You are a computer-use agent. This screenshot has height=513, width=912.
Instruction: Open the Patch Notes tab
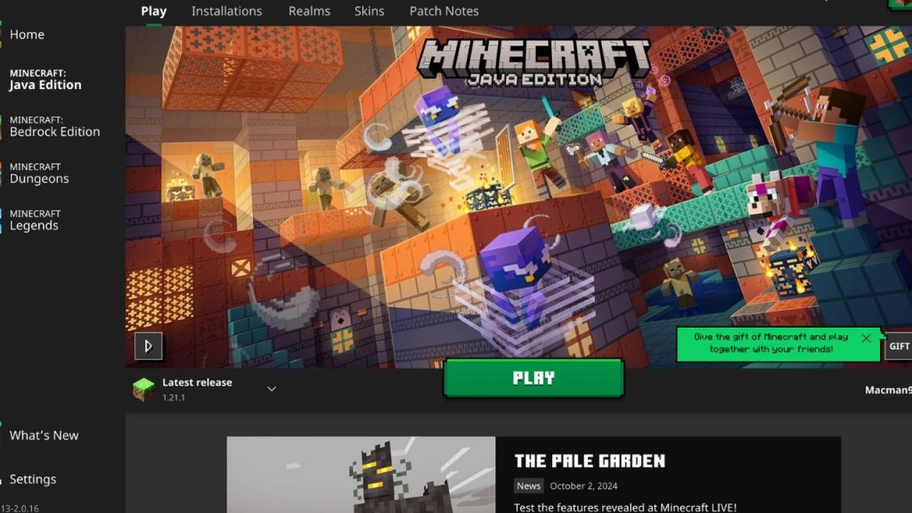(x=444, y=11)
